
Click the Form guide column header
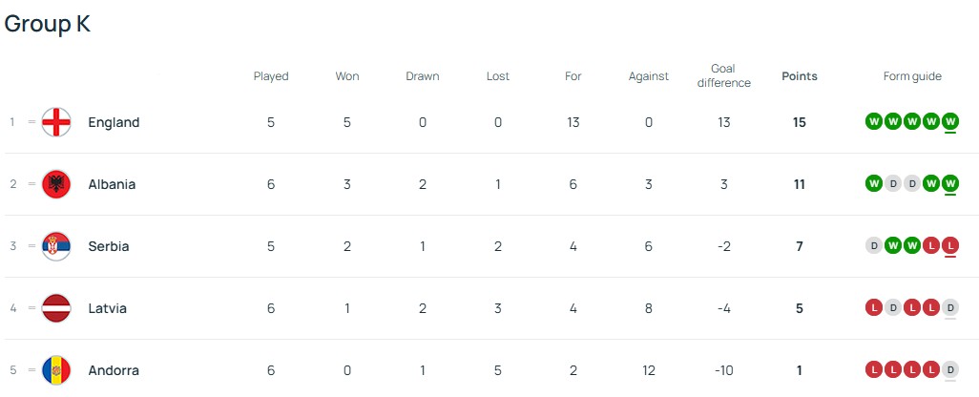tap(911, 76)
